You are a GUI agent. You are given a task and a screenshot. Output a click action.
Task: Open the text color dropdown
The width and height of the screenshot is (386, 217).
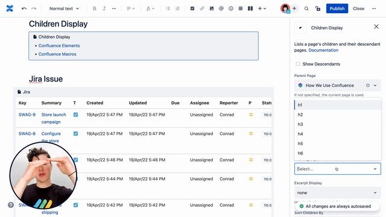click(150, 8)
